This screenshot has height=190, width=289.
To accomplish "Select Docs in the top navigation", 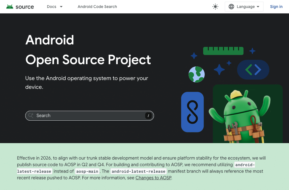I will [x=51, y=7].
